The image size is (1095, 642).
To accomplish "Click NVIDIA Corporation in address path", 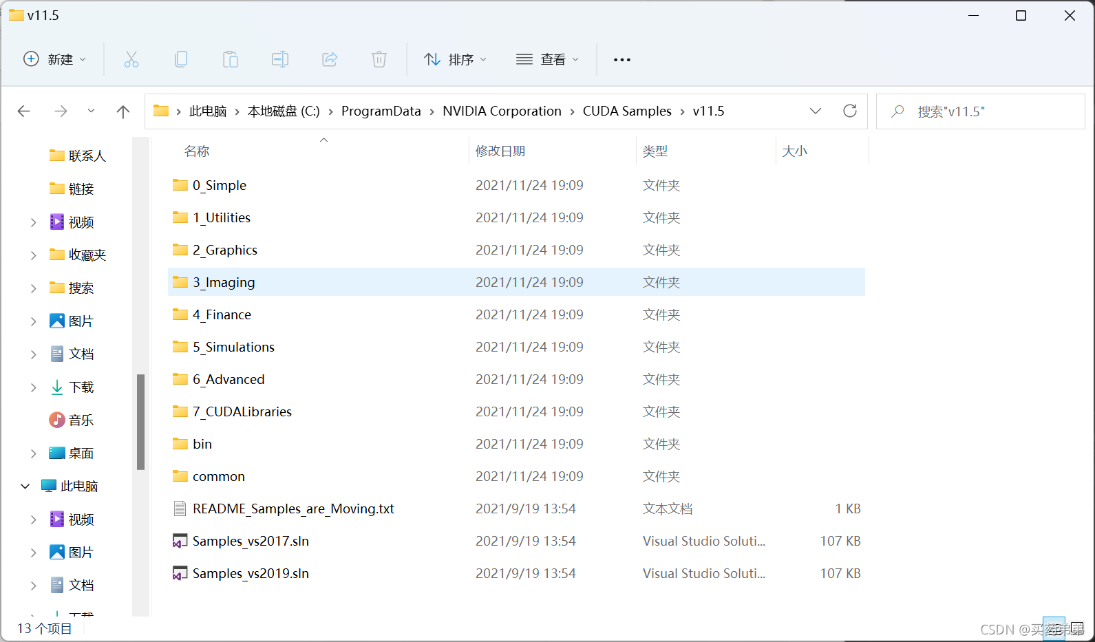I will [x=502, y=111].
